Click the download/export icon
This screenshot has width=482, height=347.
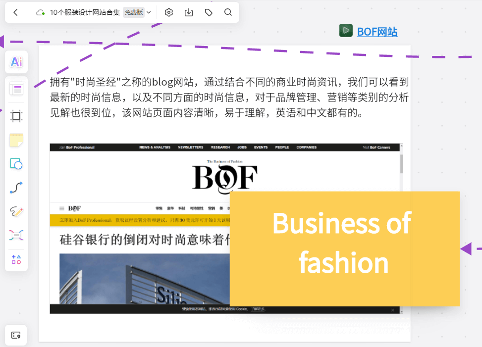coord(189,12)
